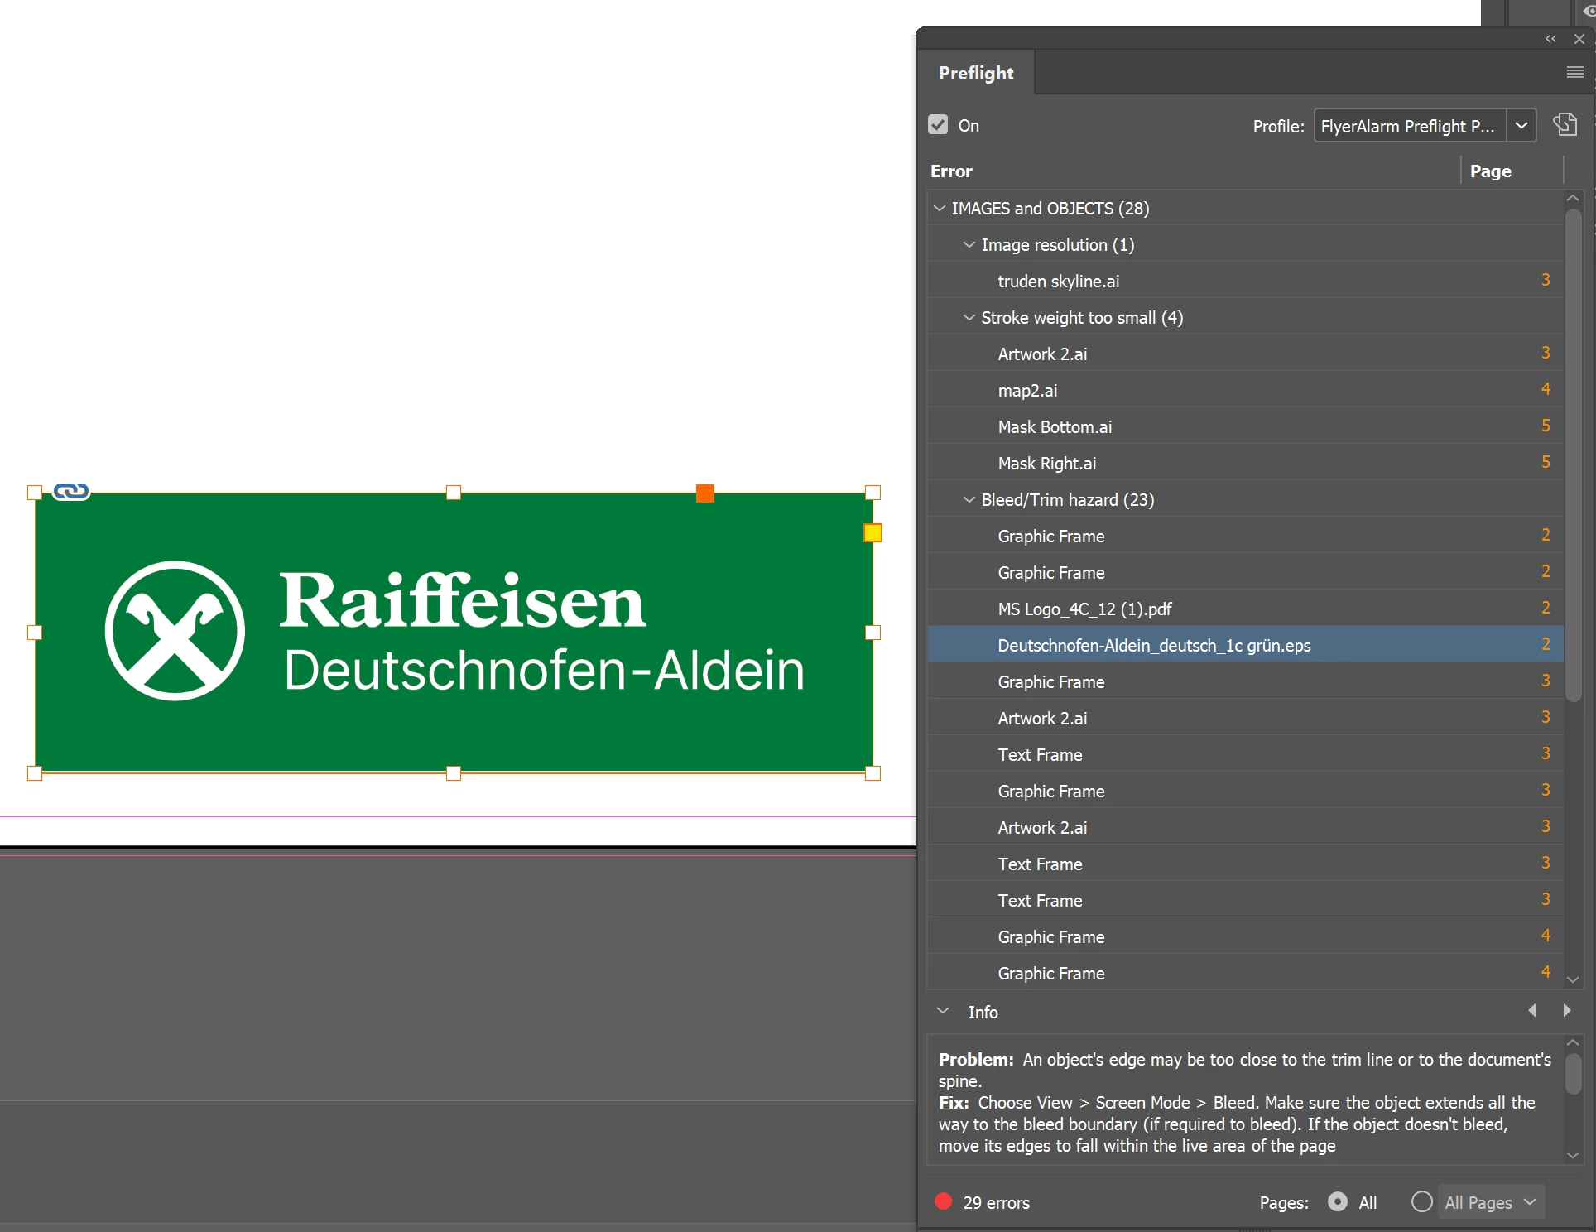
Task: Select the Preflight panel tab
Action: point(976,73)
